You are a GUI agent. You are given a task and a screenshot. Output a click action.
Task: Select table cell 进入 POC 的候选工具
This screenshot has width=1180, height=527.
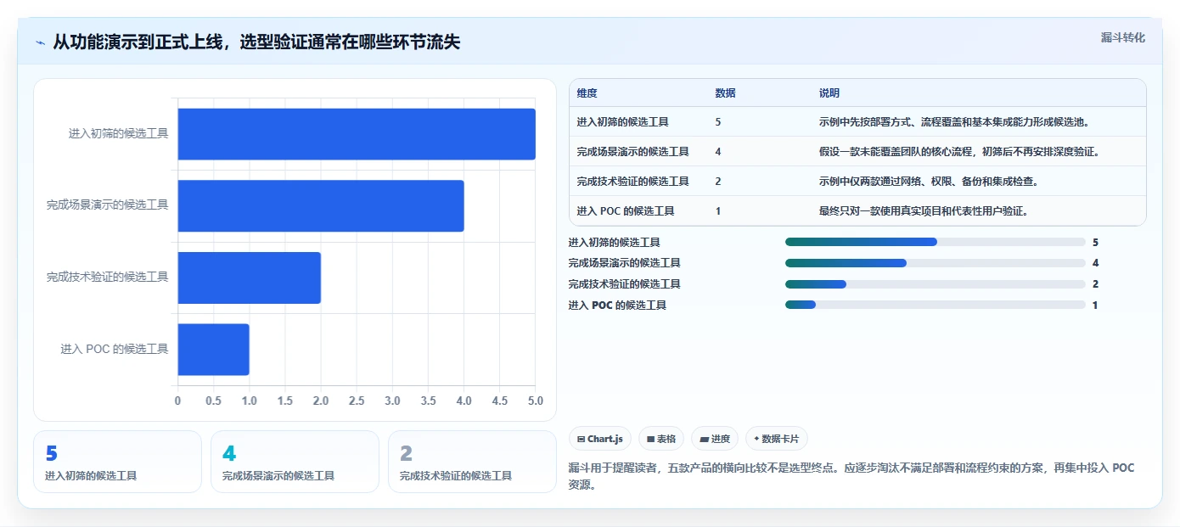[626, 211]
